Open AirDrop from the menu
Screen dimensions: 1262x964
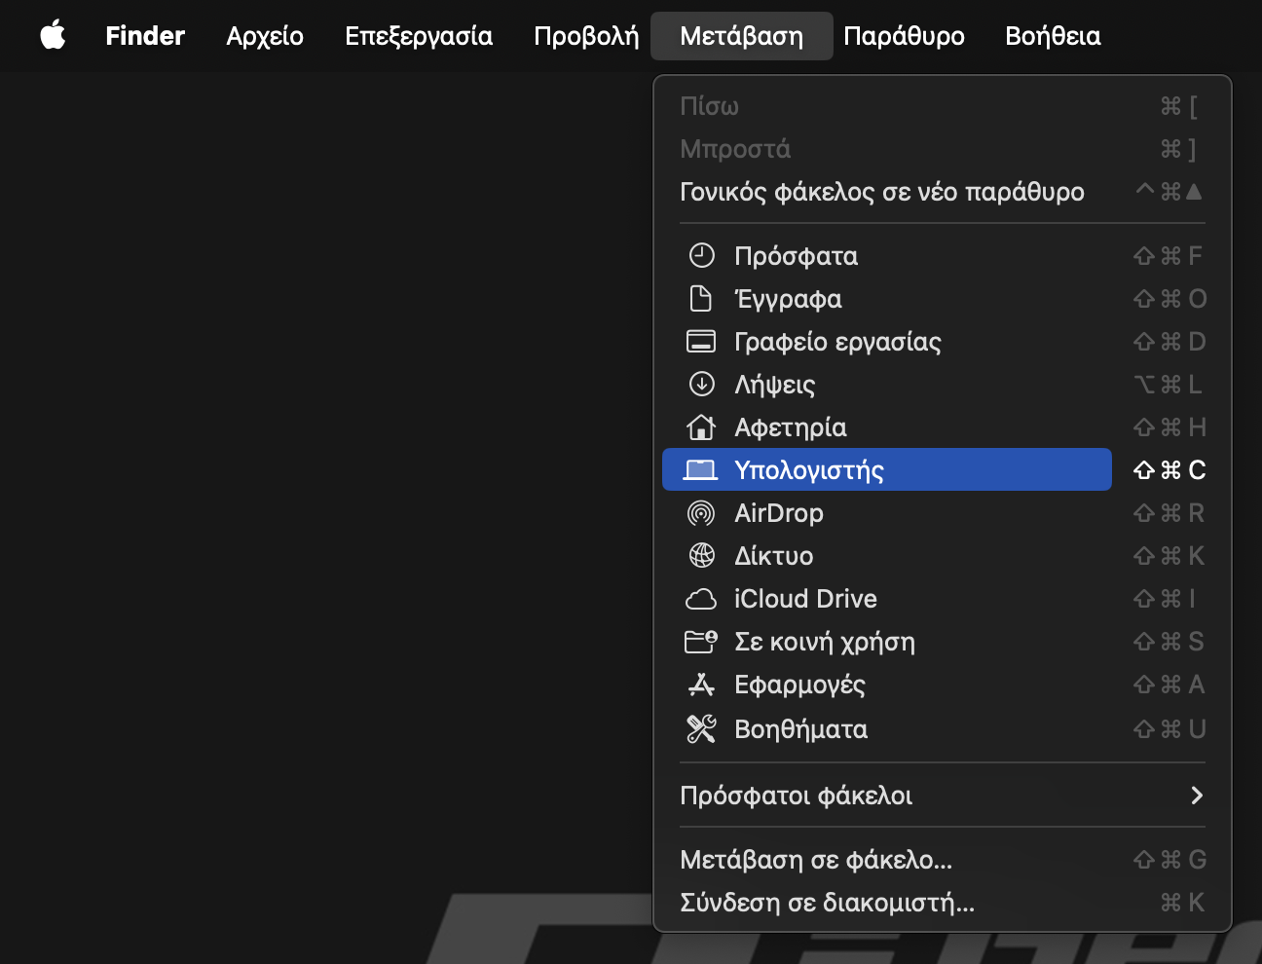click(x=943, y=513)
